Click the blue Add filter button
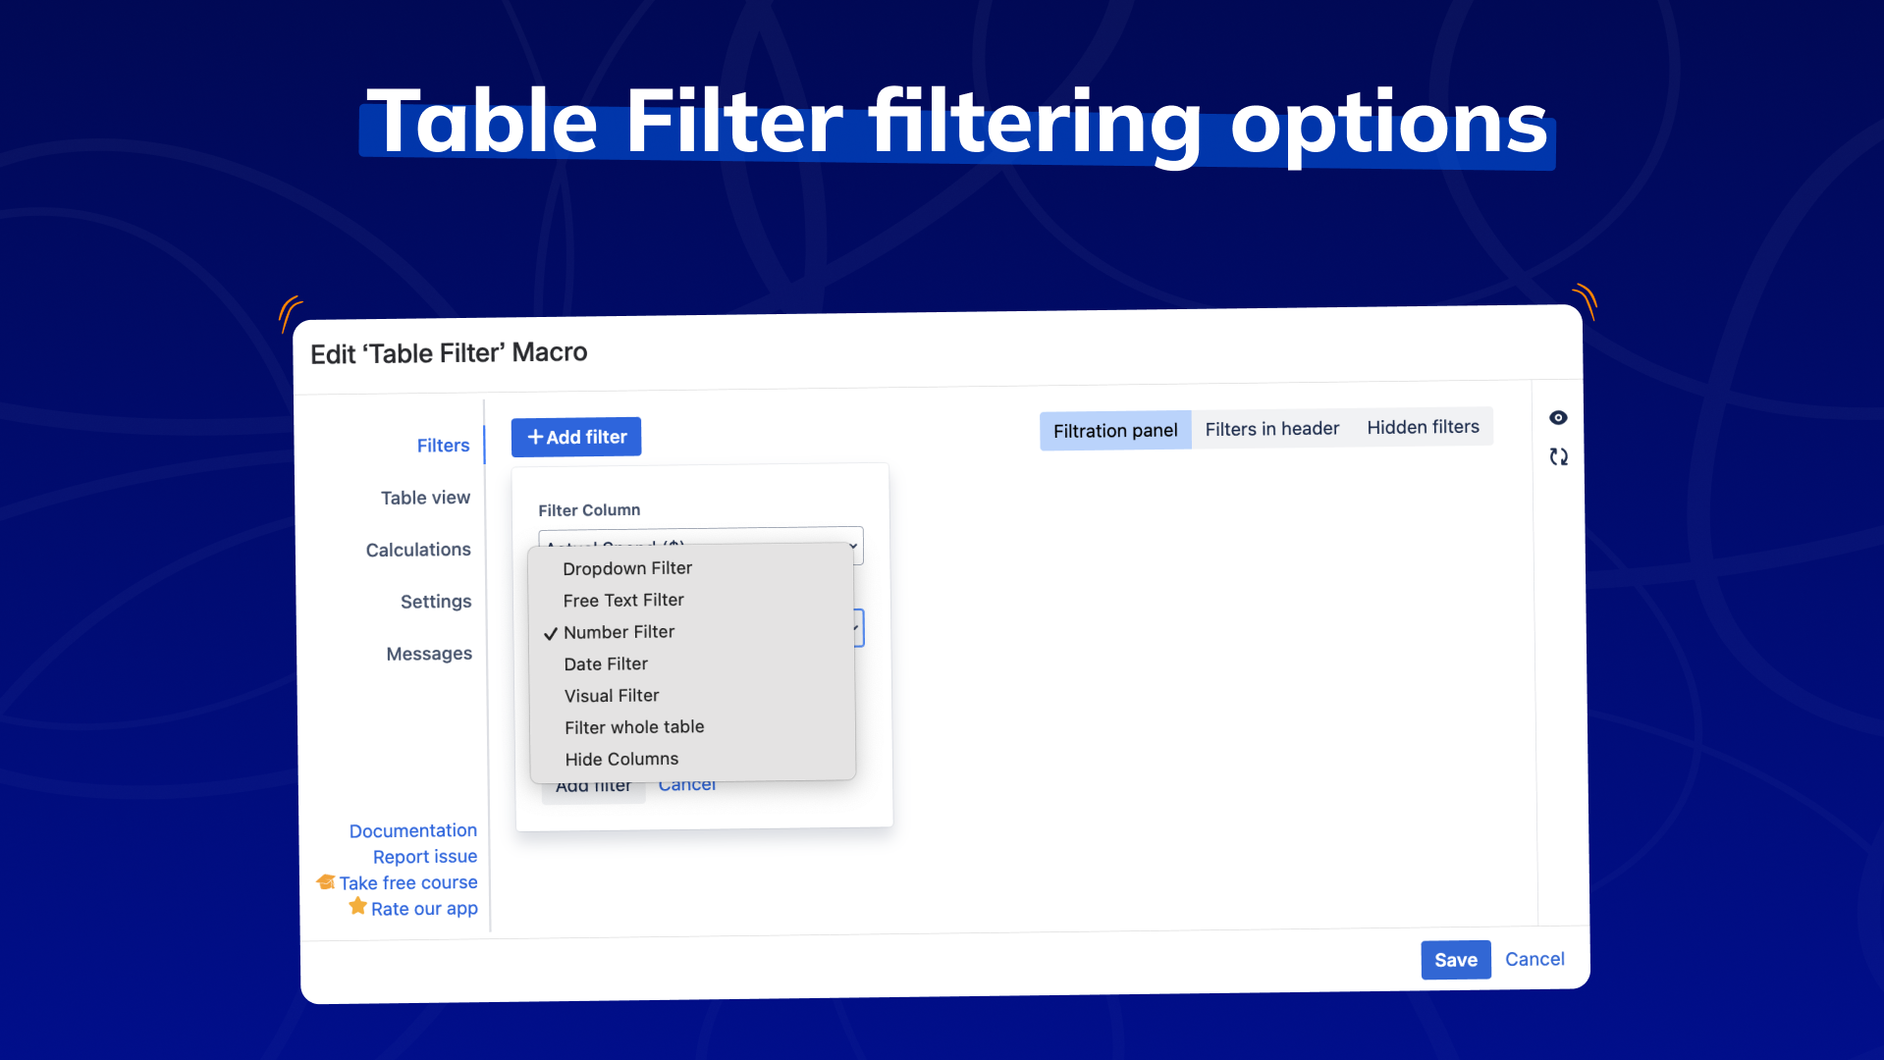 click(x=576, y=437)
